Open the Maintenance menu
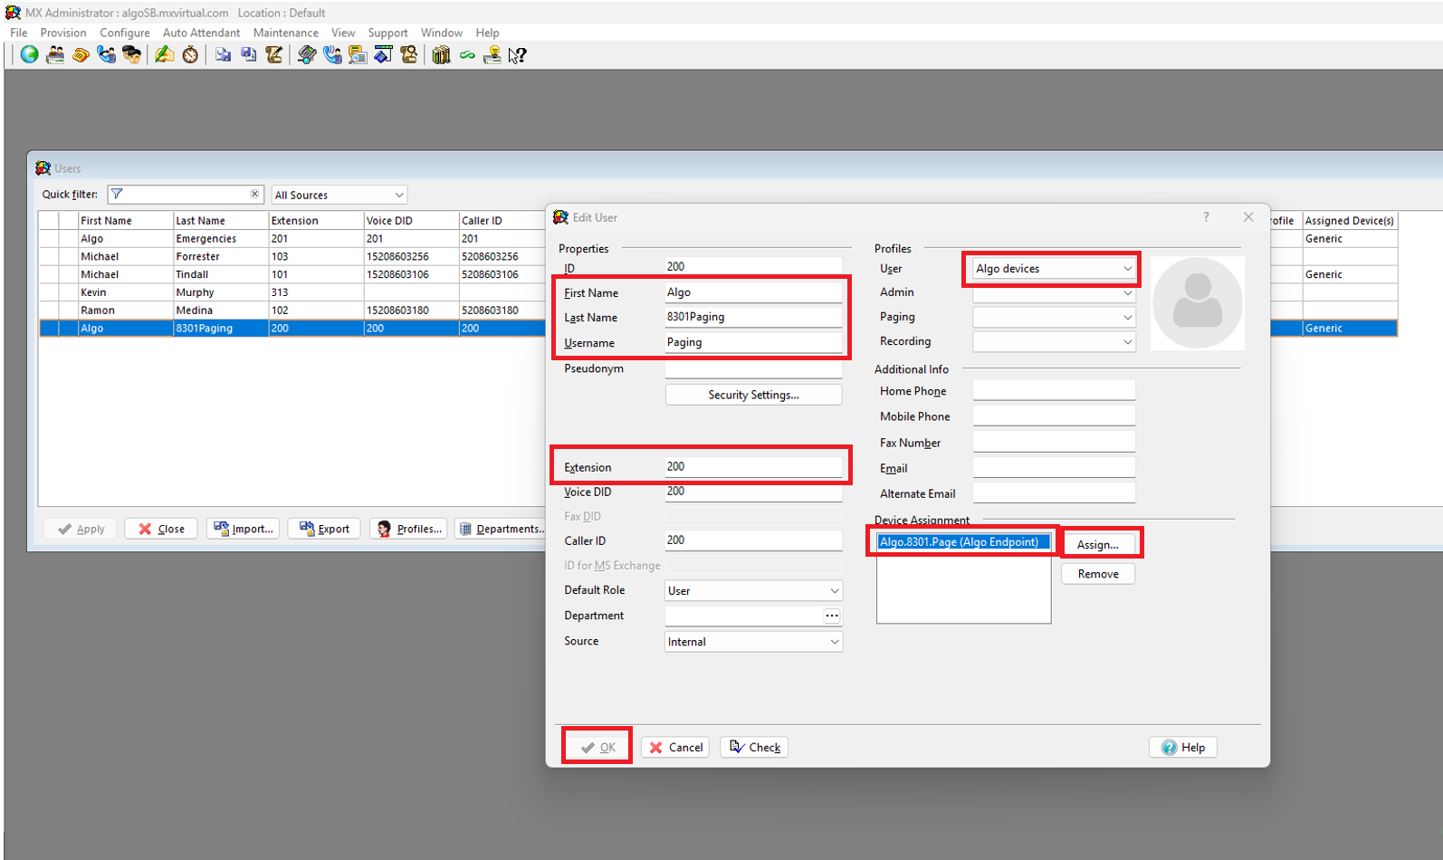The height and width of the screenshot is (860, 1443). (286, 33)
